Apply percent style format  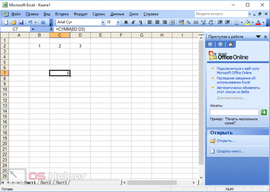[x=188, y=22]
